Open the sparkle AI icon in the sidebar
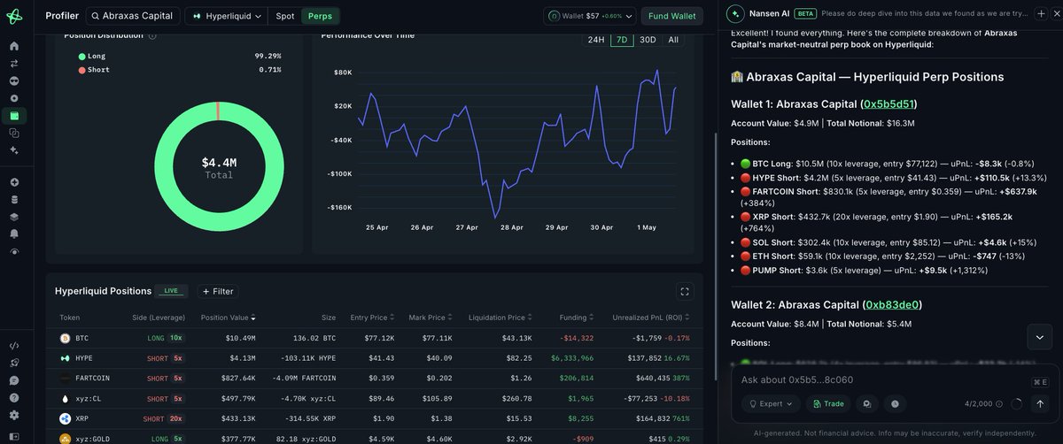This screenshot has height=444, width=1063. click(x=14, y=150)
